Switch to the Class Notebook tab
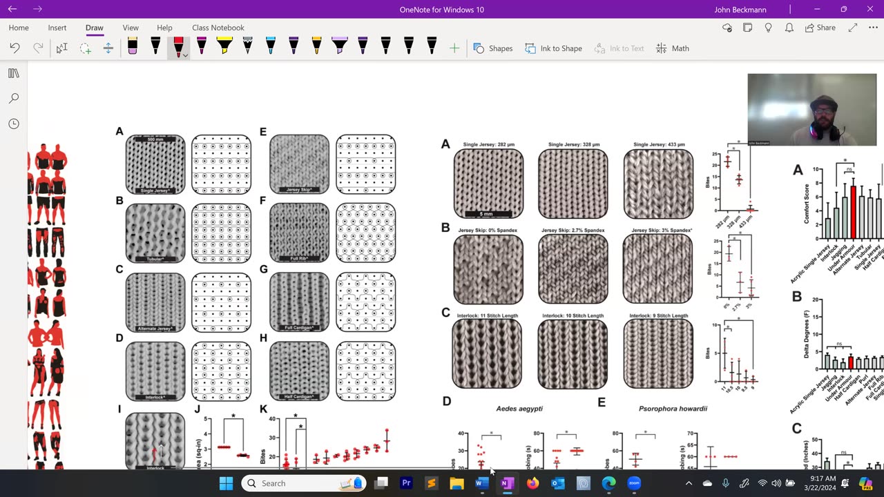Screen dimensions: 884x497 tap(218, 28)
